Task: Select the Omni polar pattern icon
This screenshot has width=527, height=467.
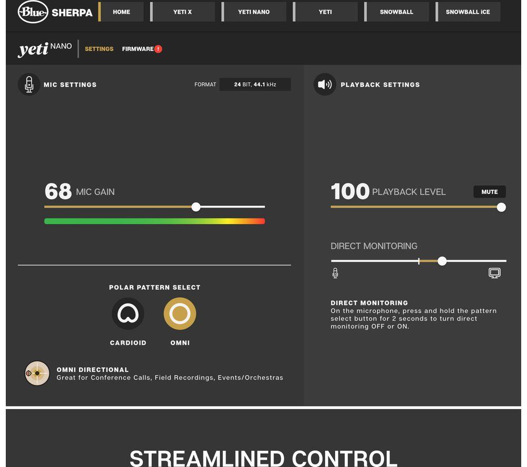Action: pyautogui.click(x=180, y=314)
